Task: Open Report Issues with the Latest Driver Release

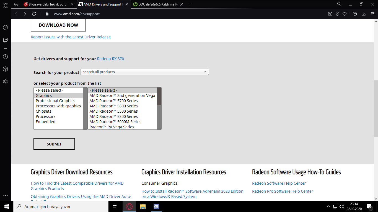Action: point(71,37)
